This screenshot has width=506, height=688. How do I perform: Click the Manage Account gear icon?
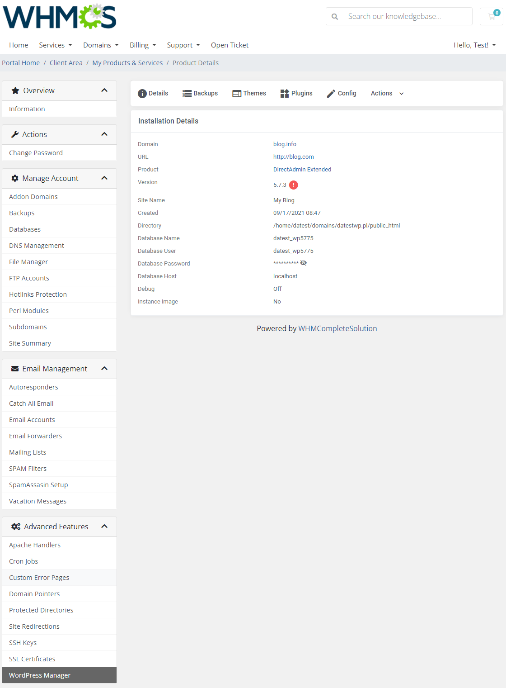[x=15, y=178]
